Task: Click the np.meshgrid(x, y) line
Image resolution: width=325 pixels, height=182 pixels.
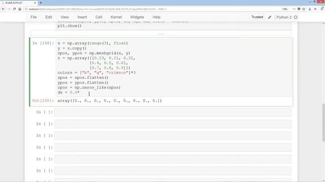Action: tap(94, 53)
